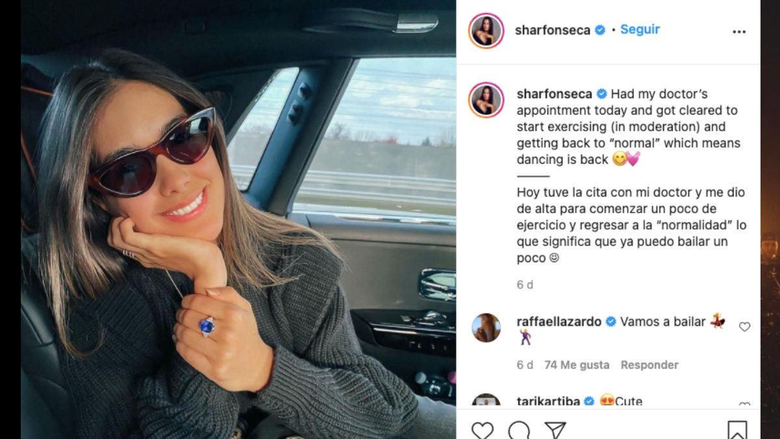Click the selfie photo in the car
The height and width of the screenshot is (439, 780).
[x=238, y=219]
